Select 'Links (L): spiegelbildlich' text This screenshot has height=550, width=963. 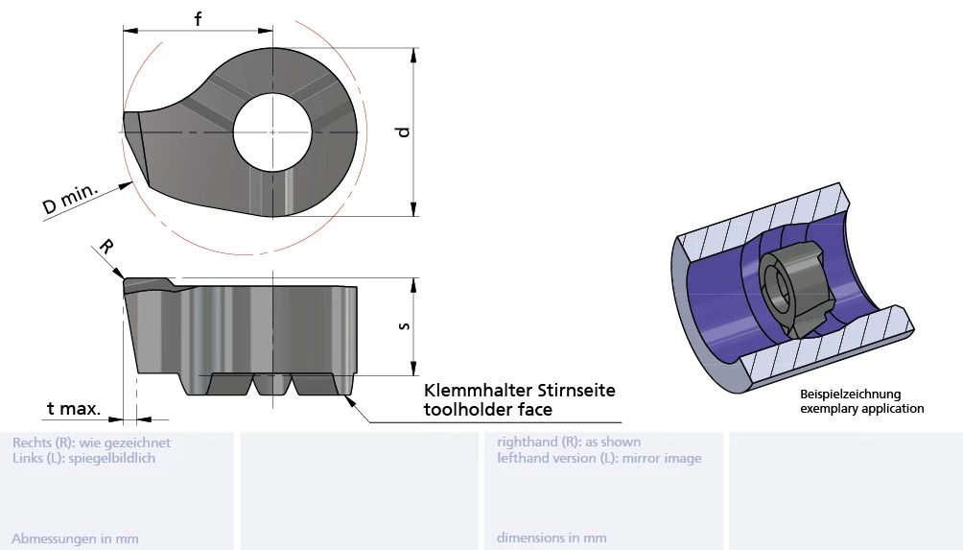tap(83, 458)
